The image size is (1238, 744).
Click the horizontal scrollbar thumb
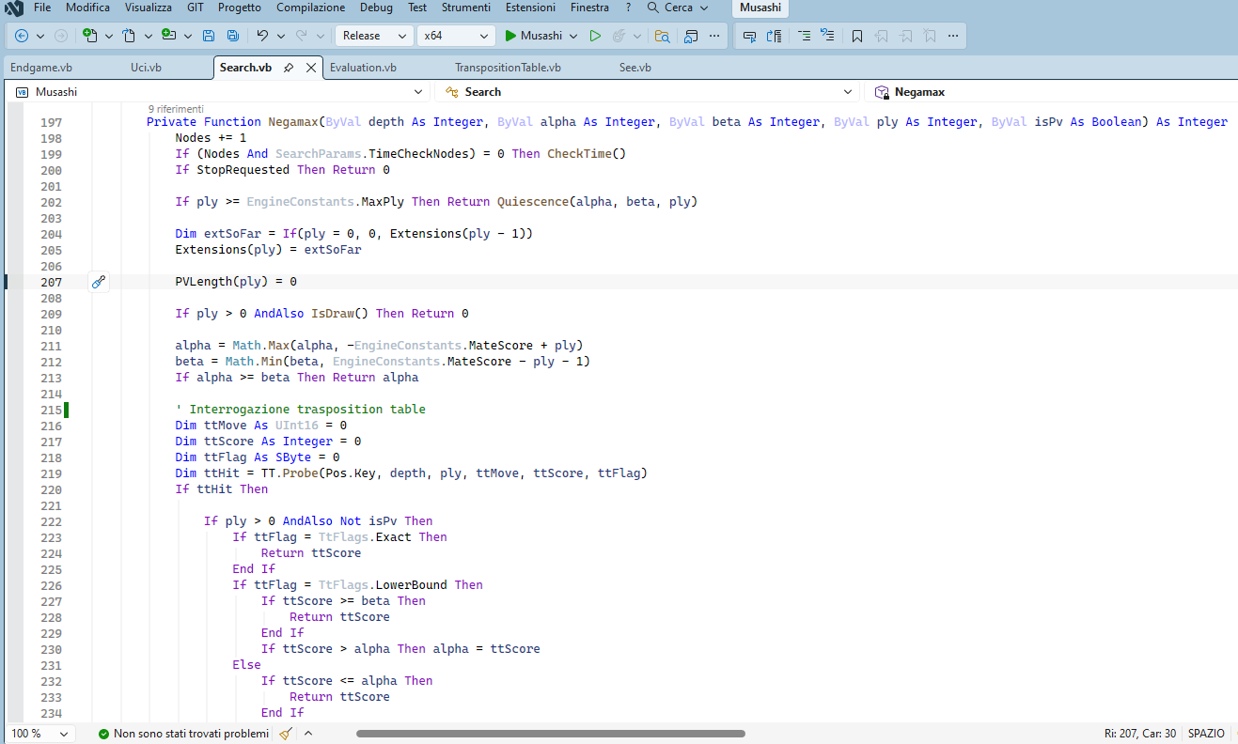[x=551, y=734]
